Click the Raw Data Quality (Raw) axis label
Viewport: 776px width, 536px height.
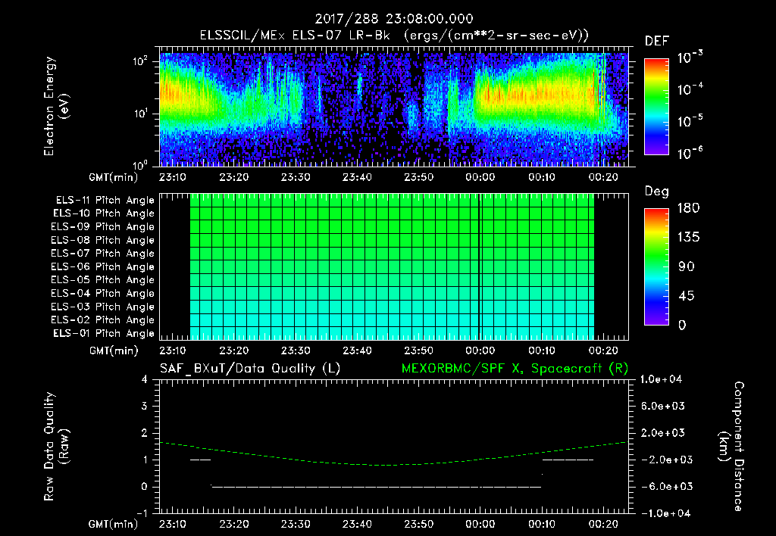[x=56, y=447]
